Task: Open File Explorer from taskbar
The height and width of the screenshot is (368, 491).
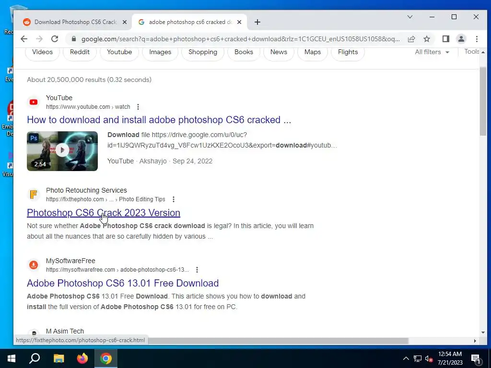Action: pos(58,358)
